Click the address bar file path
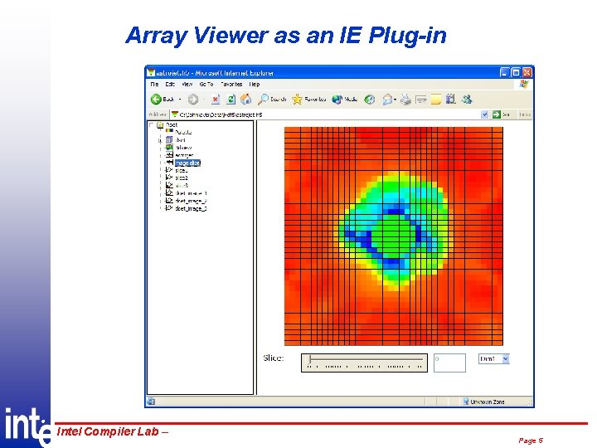This screenshot has width=597, height=448. click(x=221, y=114)
